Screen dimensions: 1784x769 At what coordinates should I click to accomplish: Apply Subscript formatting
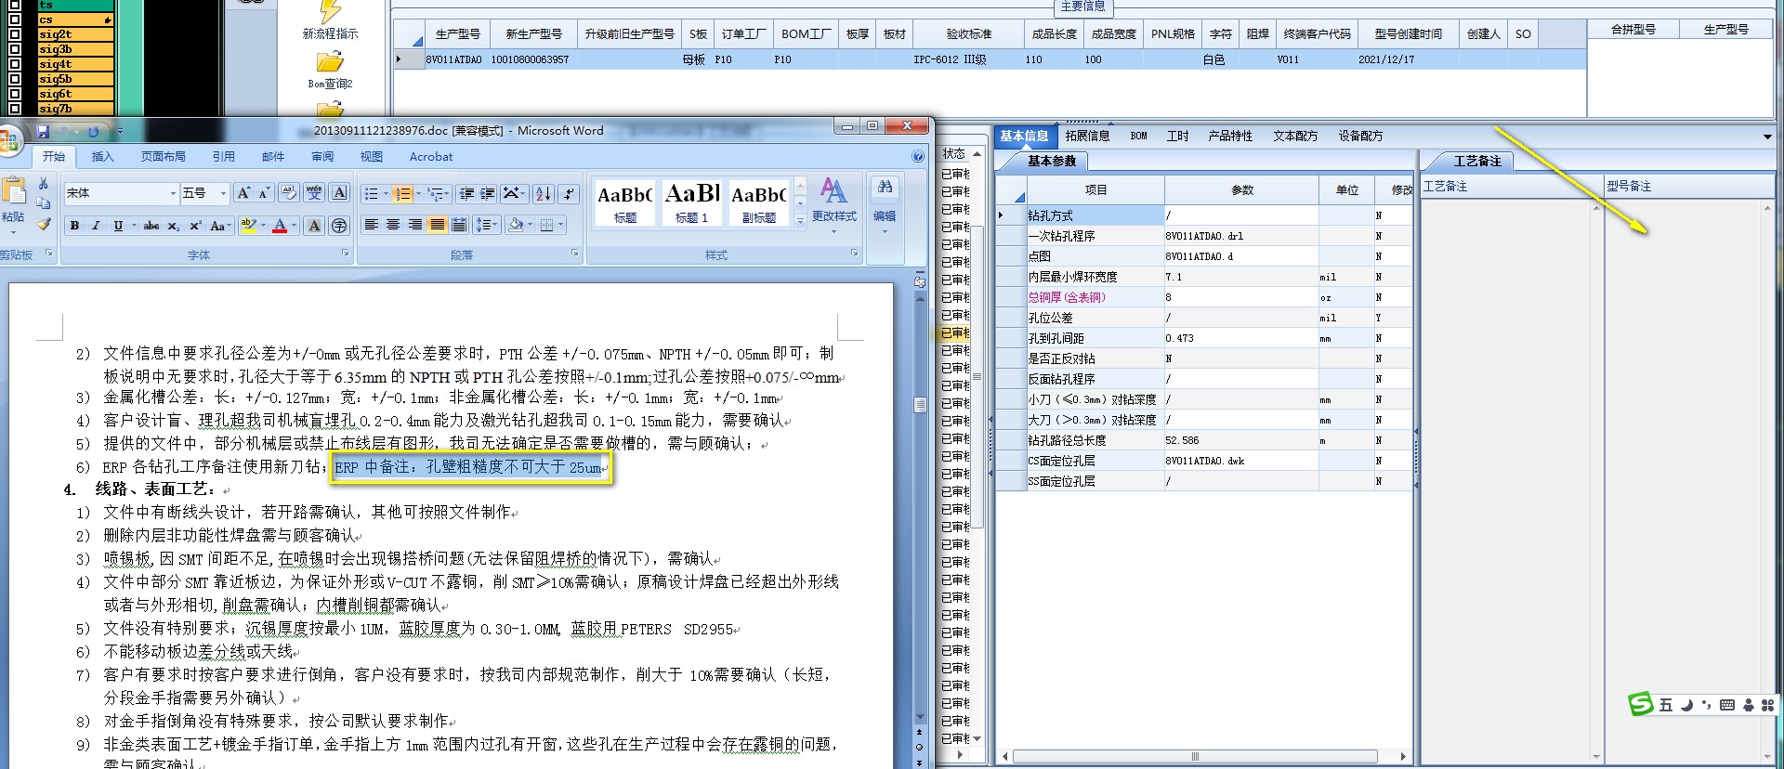click(174, 226)
